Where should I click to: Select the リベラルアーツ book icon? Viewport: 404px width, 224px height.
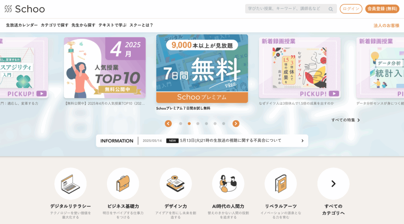coord(281,183)
